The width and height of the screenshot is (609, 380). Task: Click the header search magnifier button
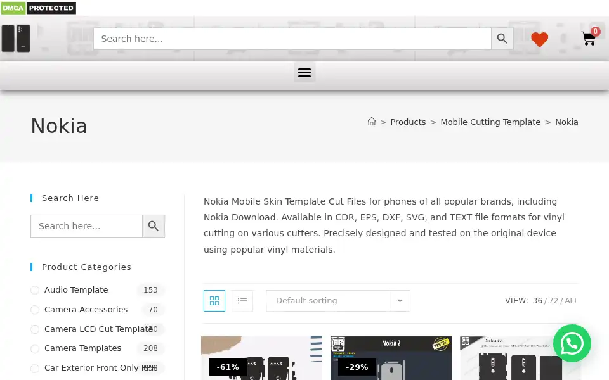502,39
